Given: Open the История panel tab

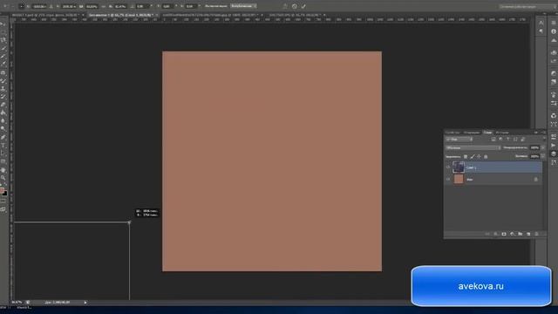Looking at the screenshot, I should tap(502, 133).
